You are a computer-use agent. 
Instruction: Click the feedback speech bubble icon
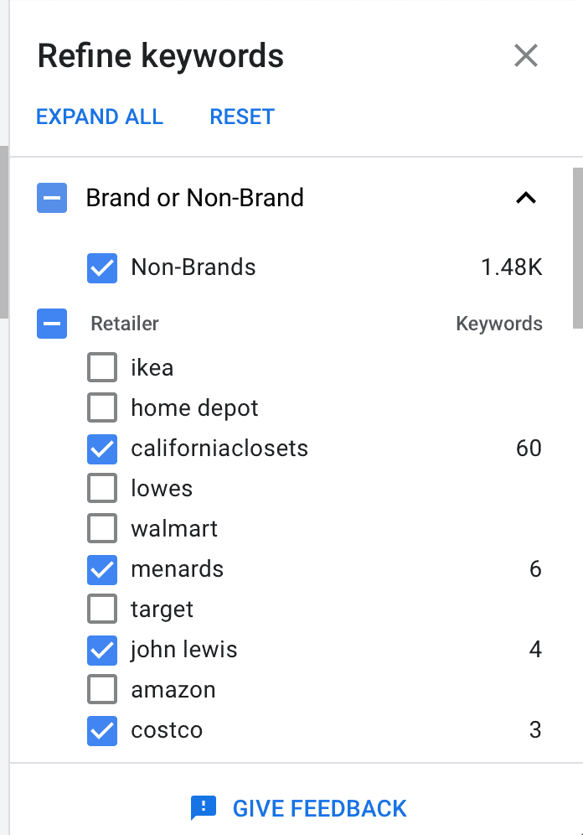(204, 808)
